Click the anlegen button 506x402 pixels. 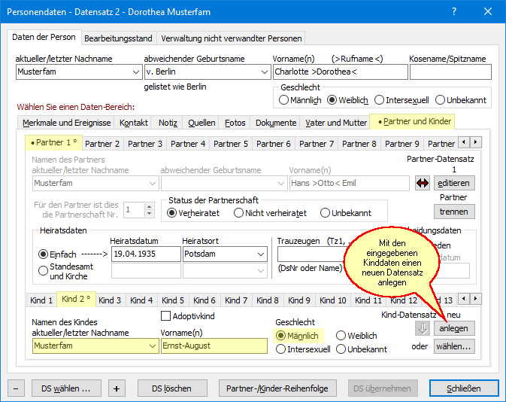(454, 328)
